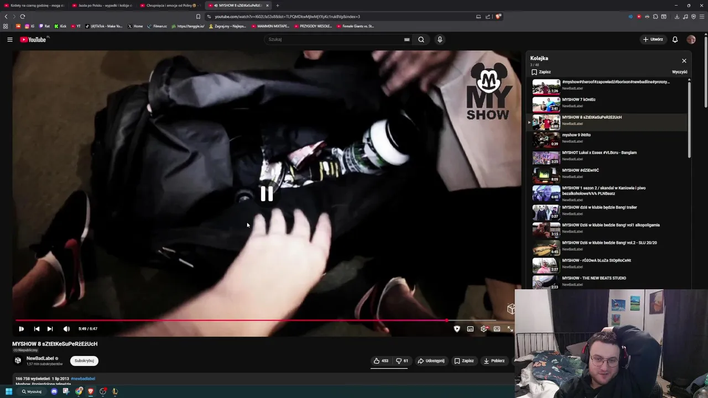The width and height of the screenshot is (708, 398).
Task: Open Utwórz create menu
Action: click(x=653, y=39)
